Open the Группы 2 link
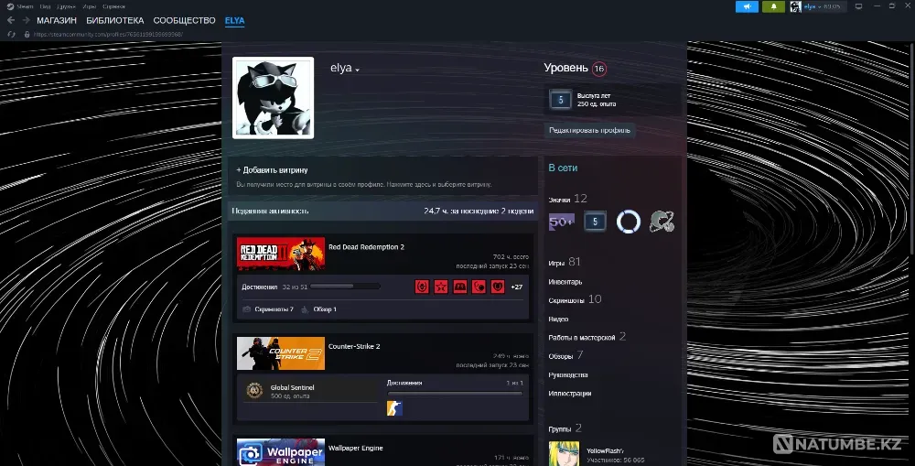This screenshot has width=915, height=466. (x=565, y=428)
